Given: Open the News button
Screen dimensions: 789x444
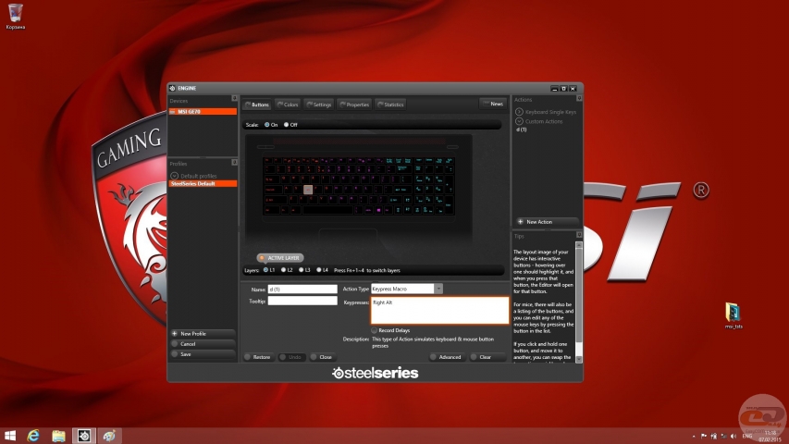Looking at the screenshot, I should click(x=493, y=104).
